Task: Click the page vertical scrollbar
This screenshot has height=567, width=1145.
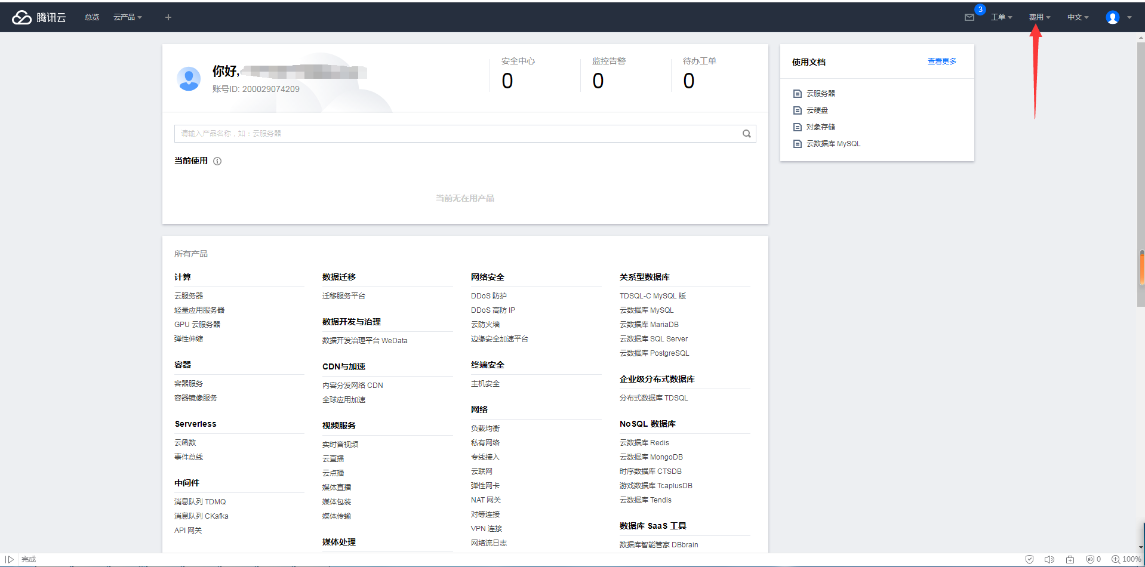Action: (x=1141, y=174)
